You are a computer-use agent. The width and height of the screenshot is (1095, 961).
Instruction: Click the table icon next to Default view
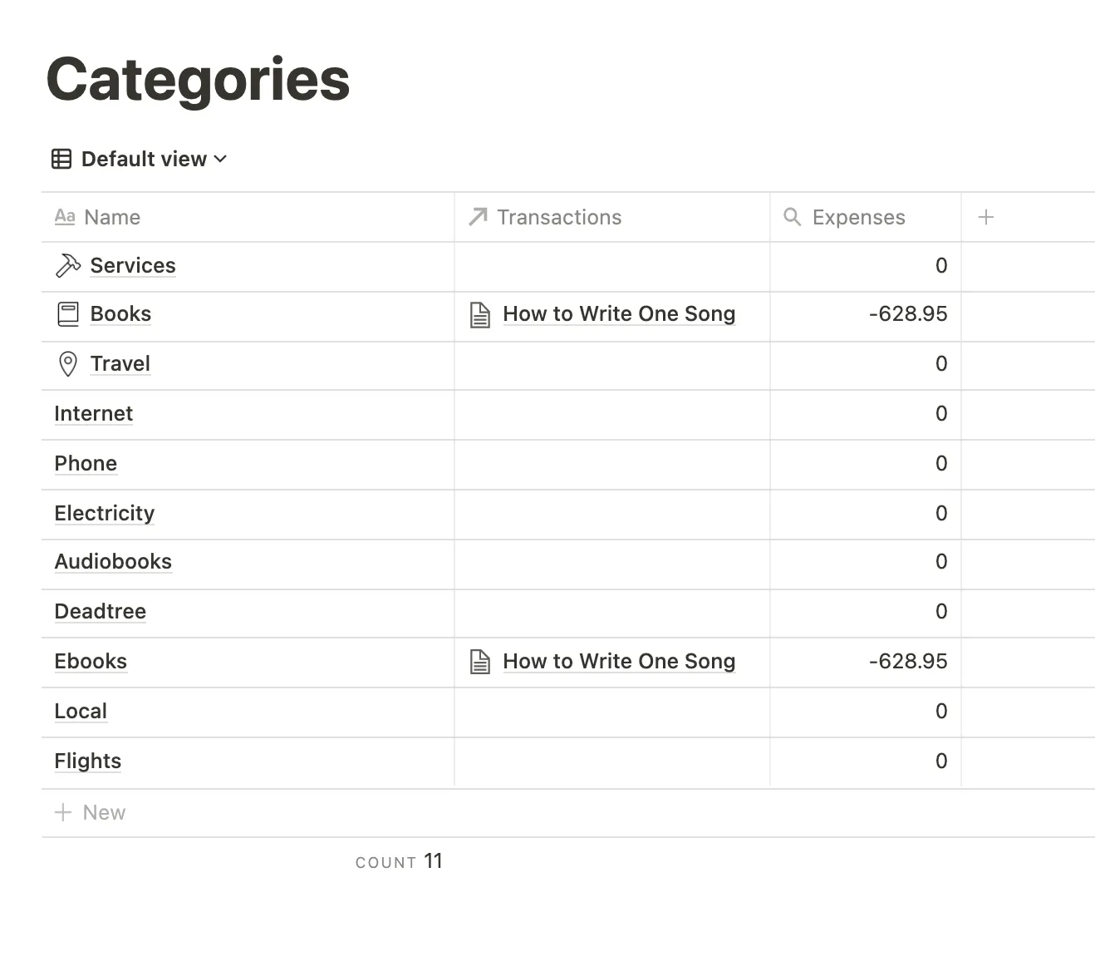61,159
